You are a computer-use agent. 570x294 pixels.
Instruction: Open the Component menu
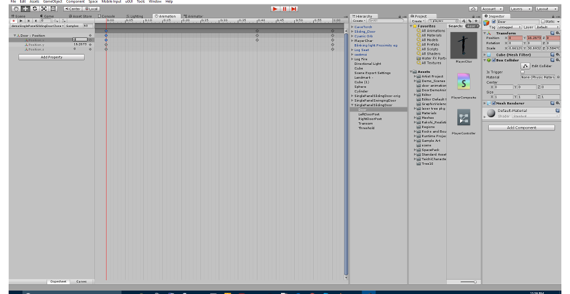[x=75, y=2]
